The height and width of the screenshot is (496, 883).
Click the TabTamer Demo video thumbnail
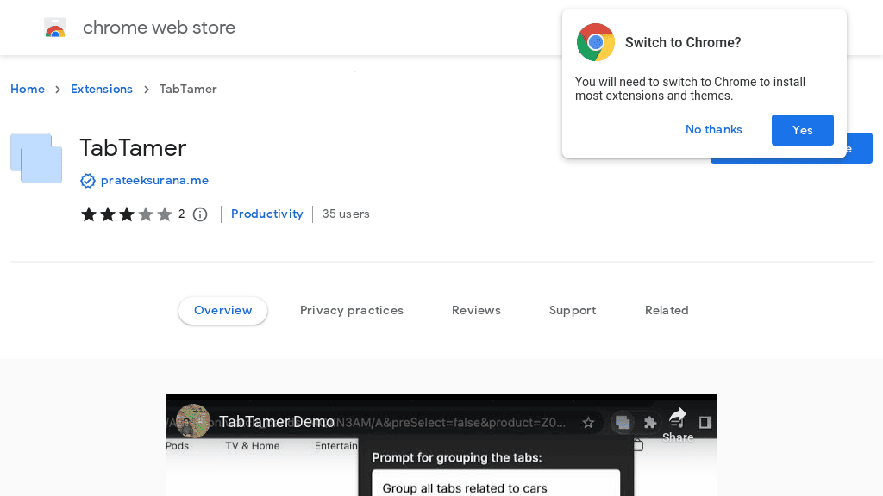tap(441, 444)
